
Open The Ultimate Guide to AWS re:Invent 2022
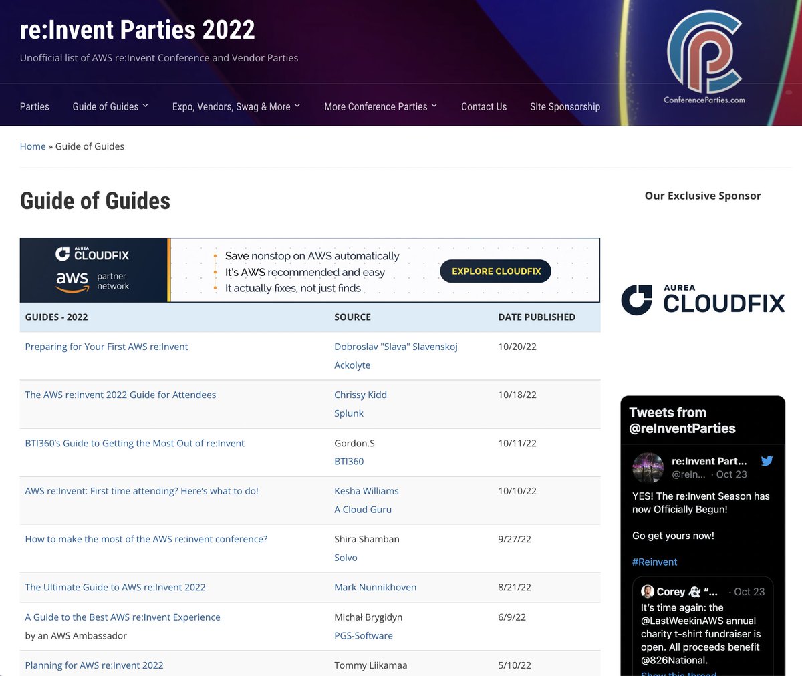tap(115, 587)
